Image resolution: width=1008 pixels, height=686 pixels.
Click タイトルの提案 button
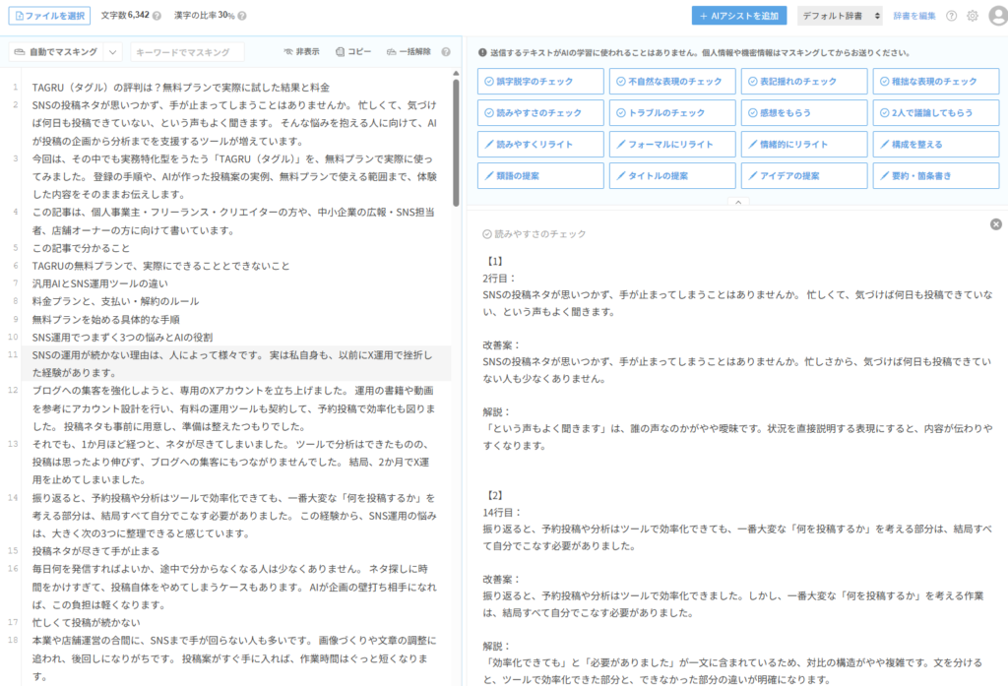pyautogui.click(x=672, y=175)
